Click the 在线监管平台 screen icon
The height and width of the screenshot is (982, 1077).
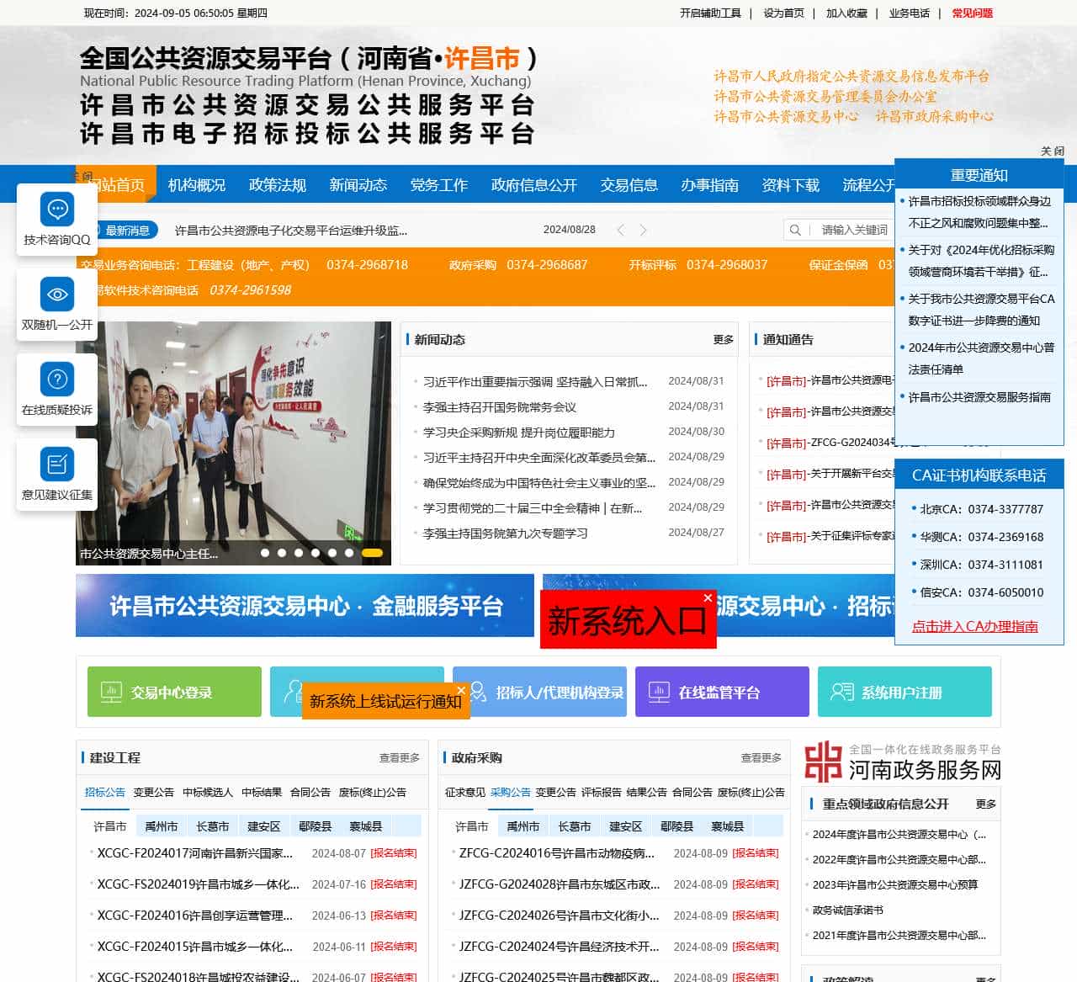tap(659, 692)
